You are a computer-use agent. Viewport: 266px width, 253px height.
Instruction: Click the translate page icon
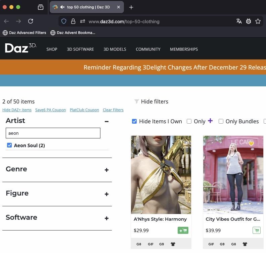coord(239,21)
